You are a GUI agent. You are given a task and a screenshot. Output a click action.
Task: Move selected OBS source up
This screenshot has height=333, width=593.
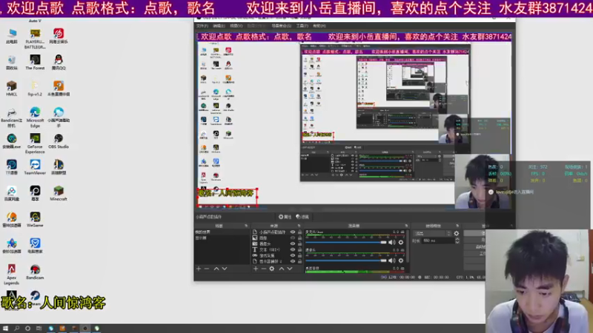coord(282,269)
